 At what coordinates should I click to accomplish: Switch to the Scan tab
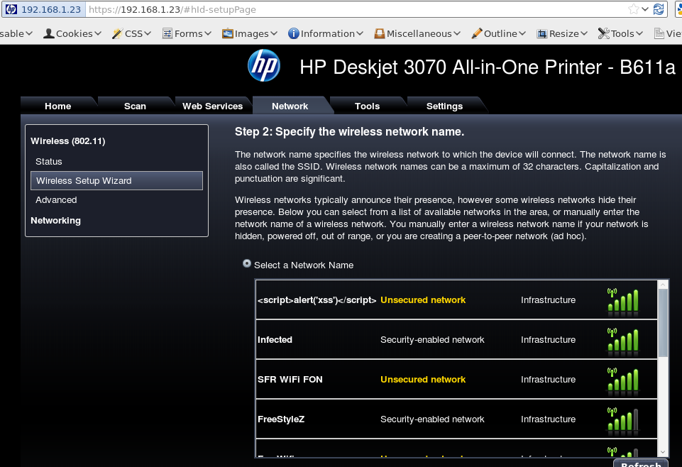click(135, 105)
